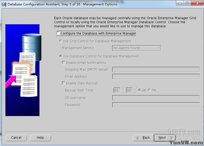Select Use Database Control for Database Management
Viewport: 204px width, 146px height.
click(x=61, y=56)
